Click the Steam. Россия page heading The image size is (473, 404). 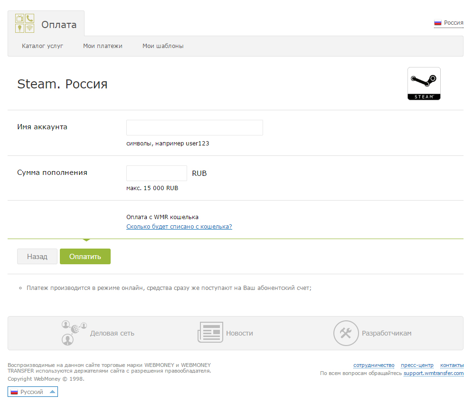pyautogui.click(x=62, y=84)
